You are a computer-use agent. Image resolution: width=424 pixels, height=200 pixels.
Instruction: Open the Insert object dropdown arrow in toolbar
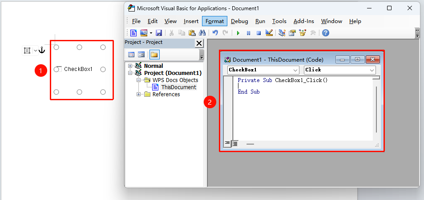(x=151, y=33)
